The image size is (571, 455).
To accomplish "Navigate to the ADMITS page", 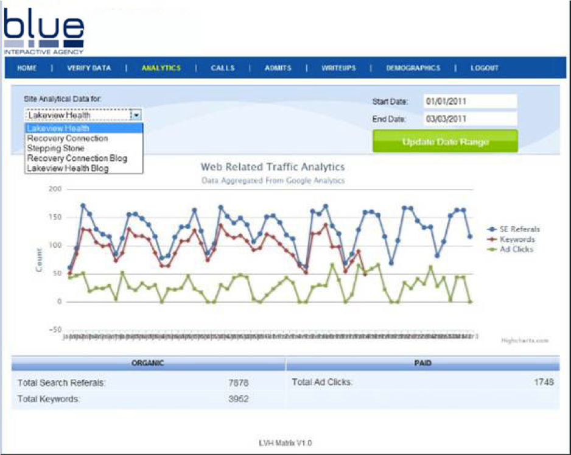I will pos(278,68).
